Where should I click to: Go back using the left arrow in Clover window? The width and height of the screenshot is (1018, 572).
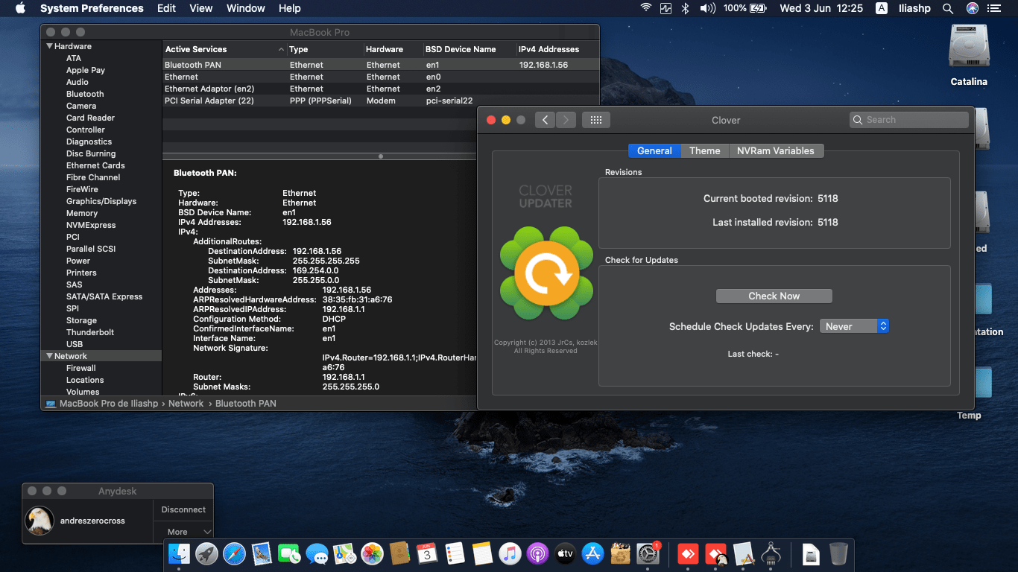tap(545, 120)
